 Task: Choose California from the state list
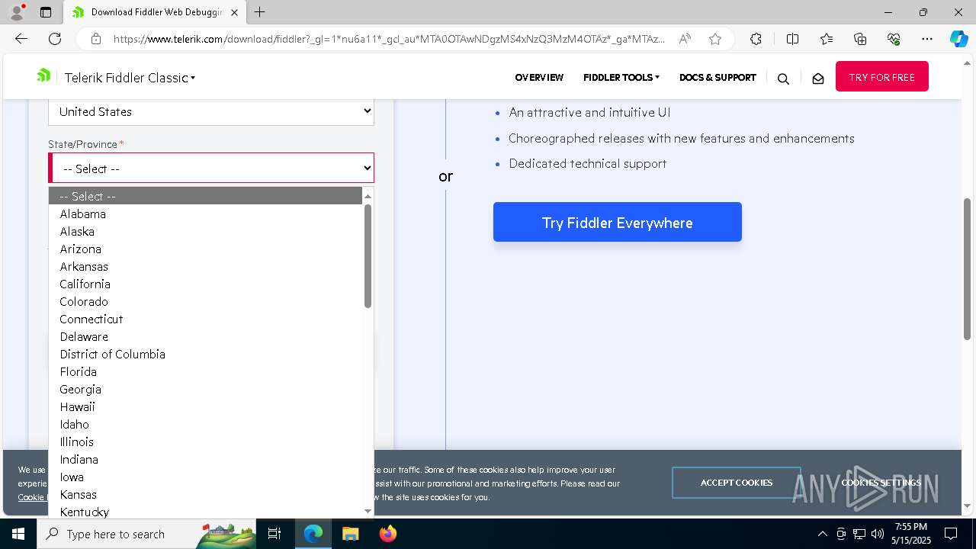(x=205, y=284)
